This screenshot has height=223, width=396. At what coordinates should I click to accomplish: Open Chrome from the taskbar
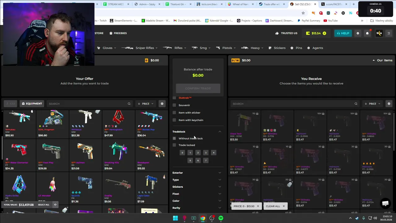[203, 218]
